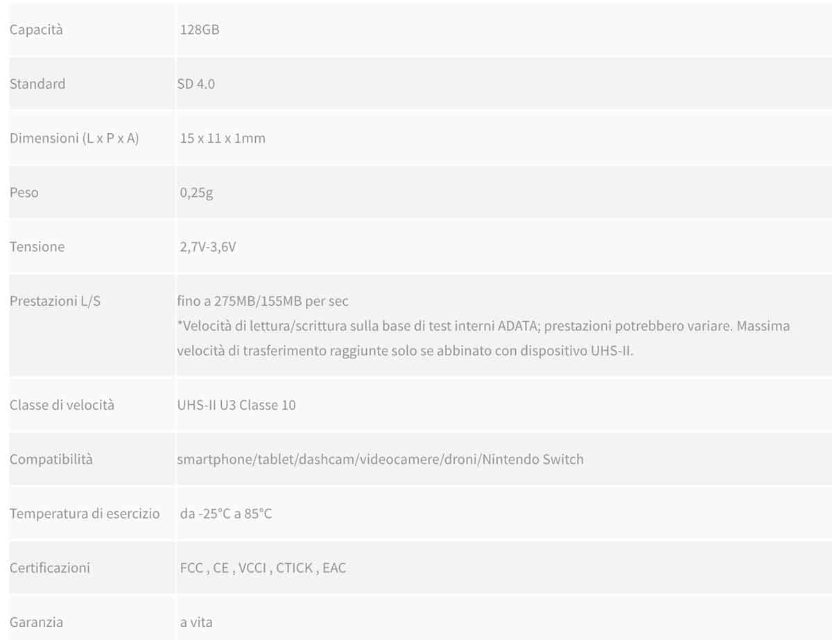The image size is (832, 640).
Task: Select the 128GB capacity value
Action: 200,30
